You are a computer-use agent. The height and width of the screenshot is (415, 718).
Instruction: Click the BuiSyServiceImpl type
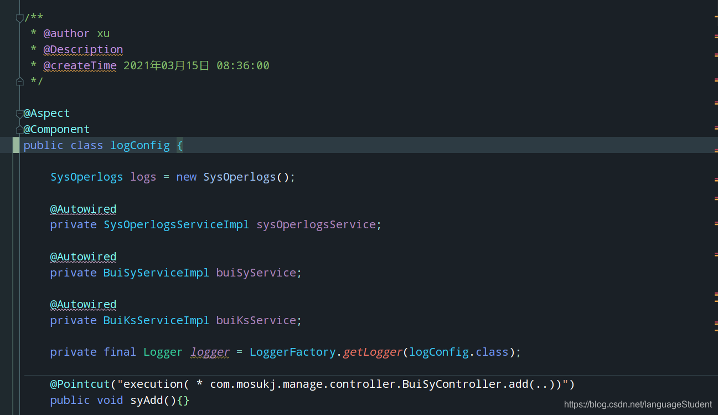click(x=157, y=273)
